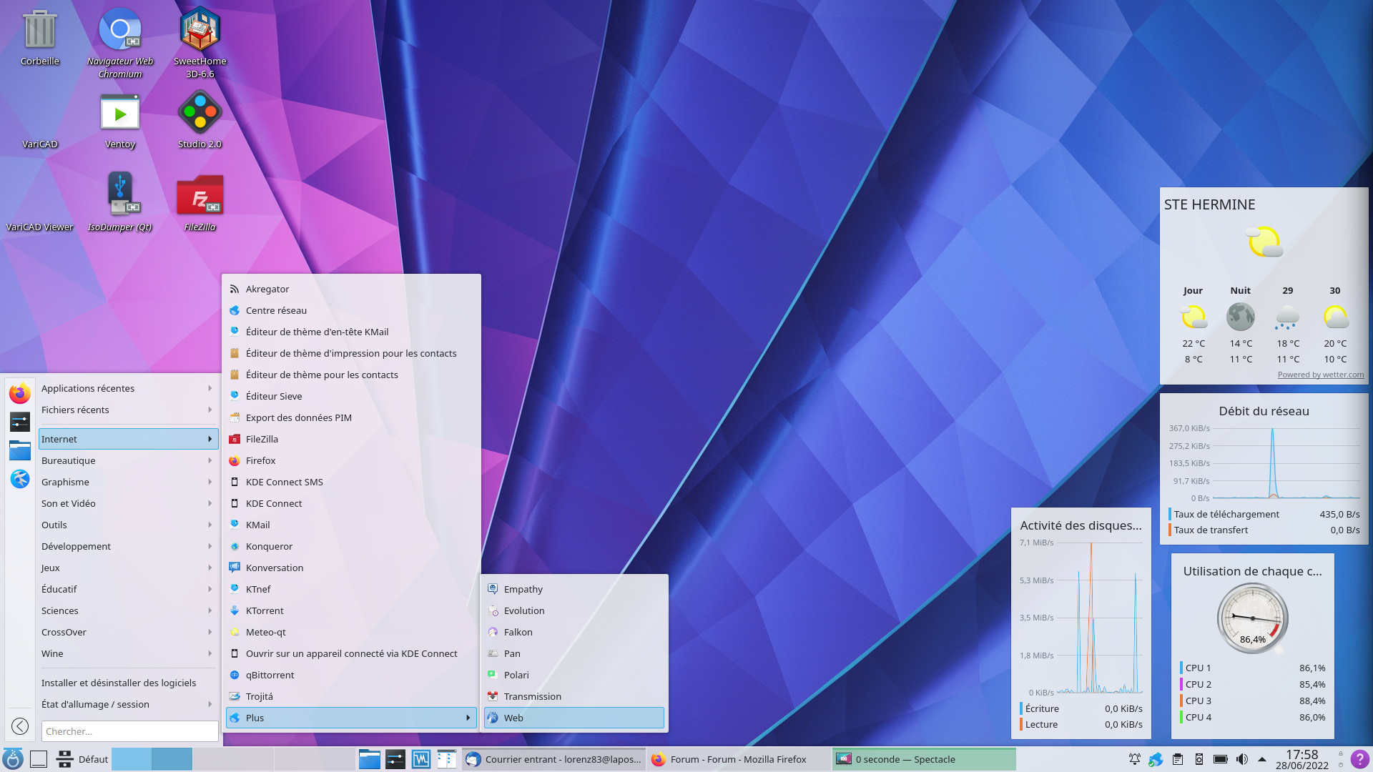Screen dimensions: 1373x772
Task: Click the network globe tray icon
Action: [1156, 759]
